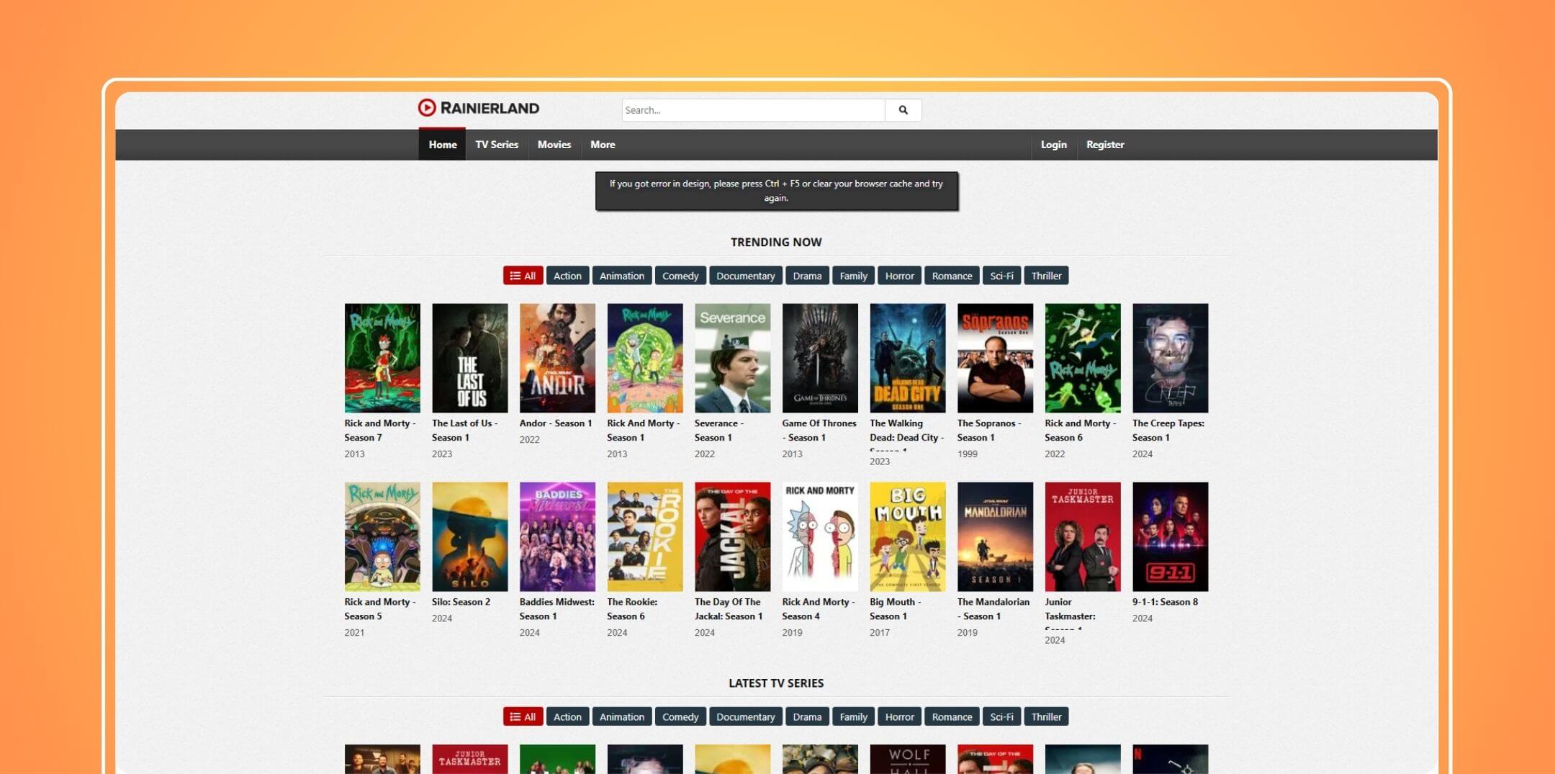Click the magnifying glass search button
This screenshot has width=1555, height=774.
tap(903, 110)
